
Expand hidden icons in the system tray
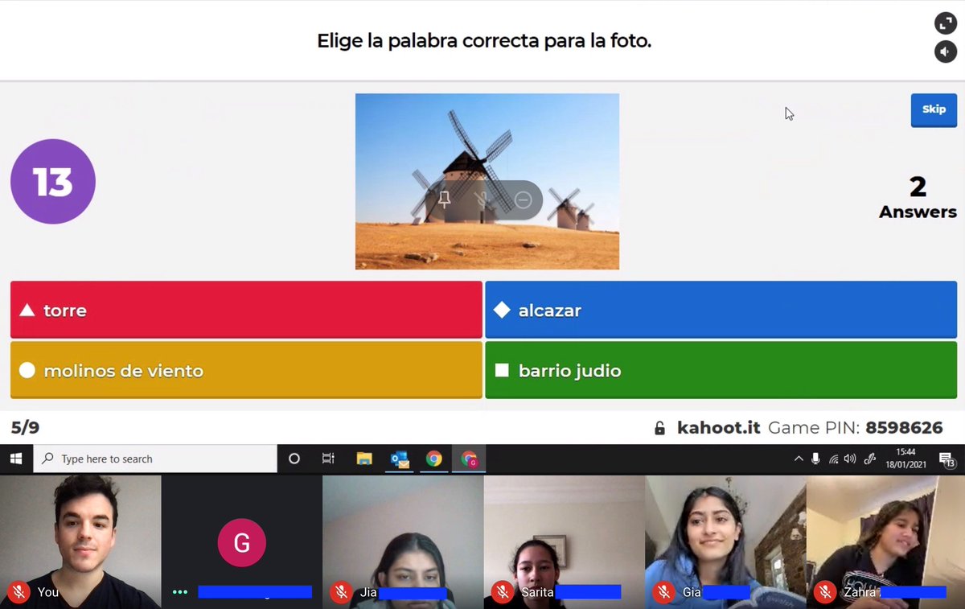(799, 459)
